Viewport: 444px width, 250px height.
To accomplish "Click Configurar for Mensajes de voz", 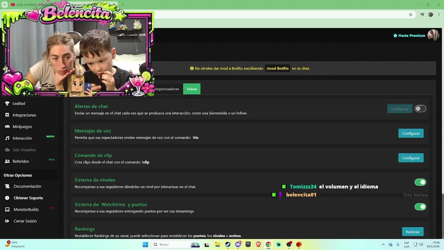I will [411, 133].
